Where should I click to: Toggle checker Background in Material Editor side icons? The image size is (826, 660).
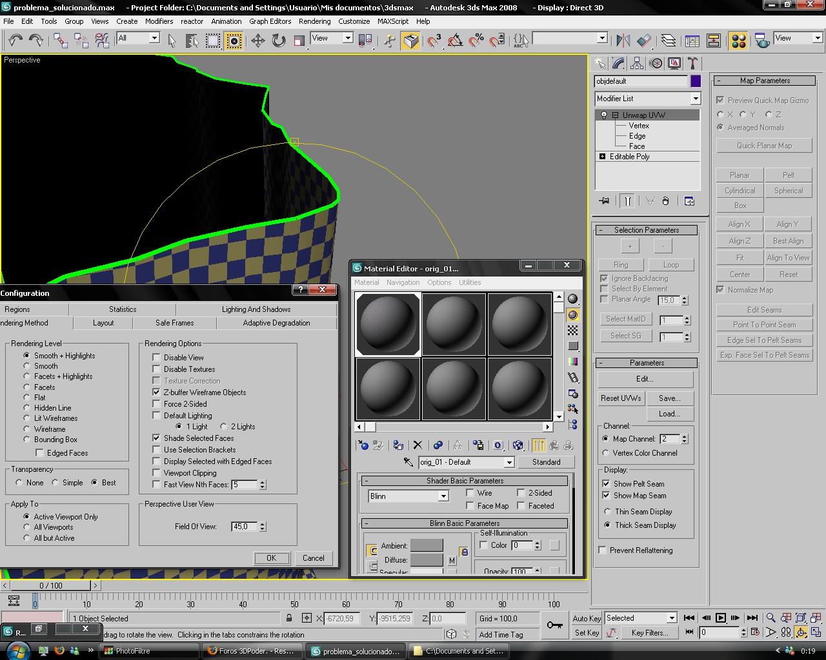tap(572, 330)
